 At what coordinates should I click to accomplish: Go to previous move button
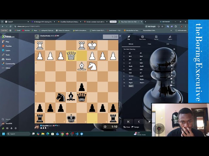tap(139, 122)
